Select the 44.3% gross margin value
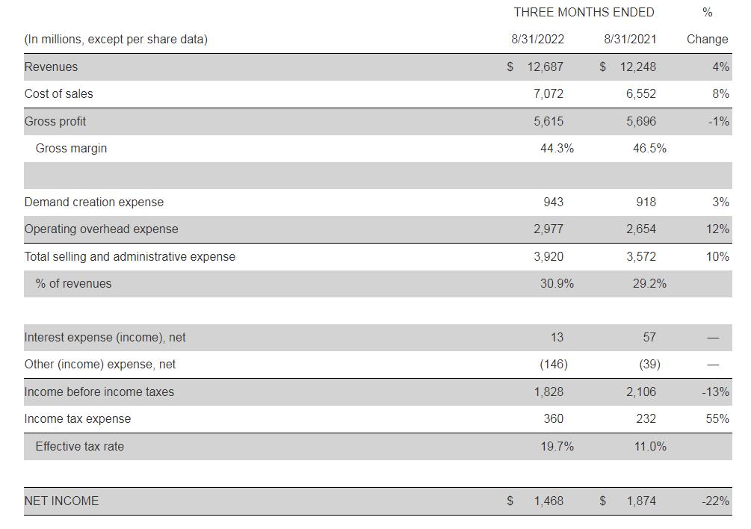The height and width of the screenshot is (529, 751). (x=557, y=148)
